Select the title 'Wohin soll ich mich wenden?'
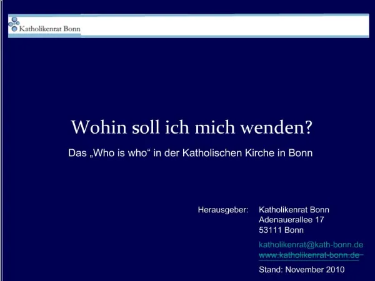The width and height of the screenshot is (375, 281). (x=191, y=127)
